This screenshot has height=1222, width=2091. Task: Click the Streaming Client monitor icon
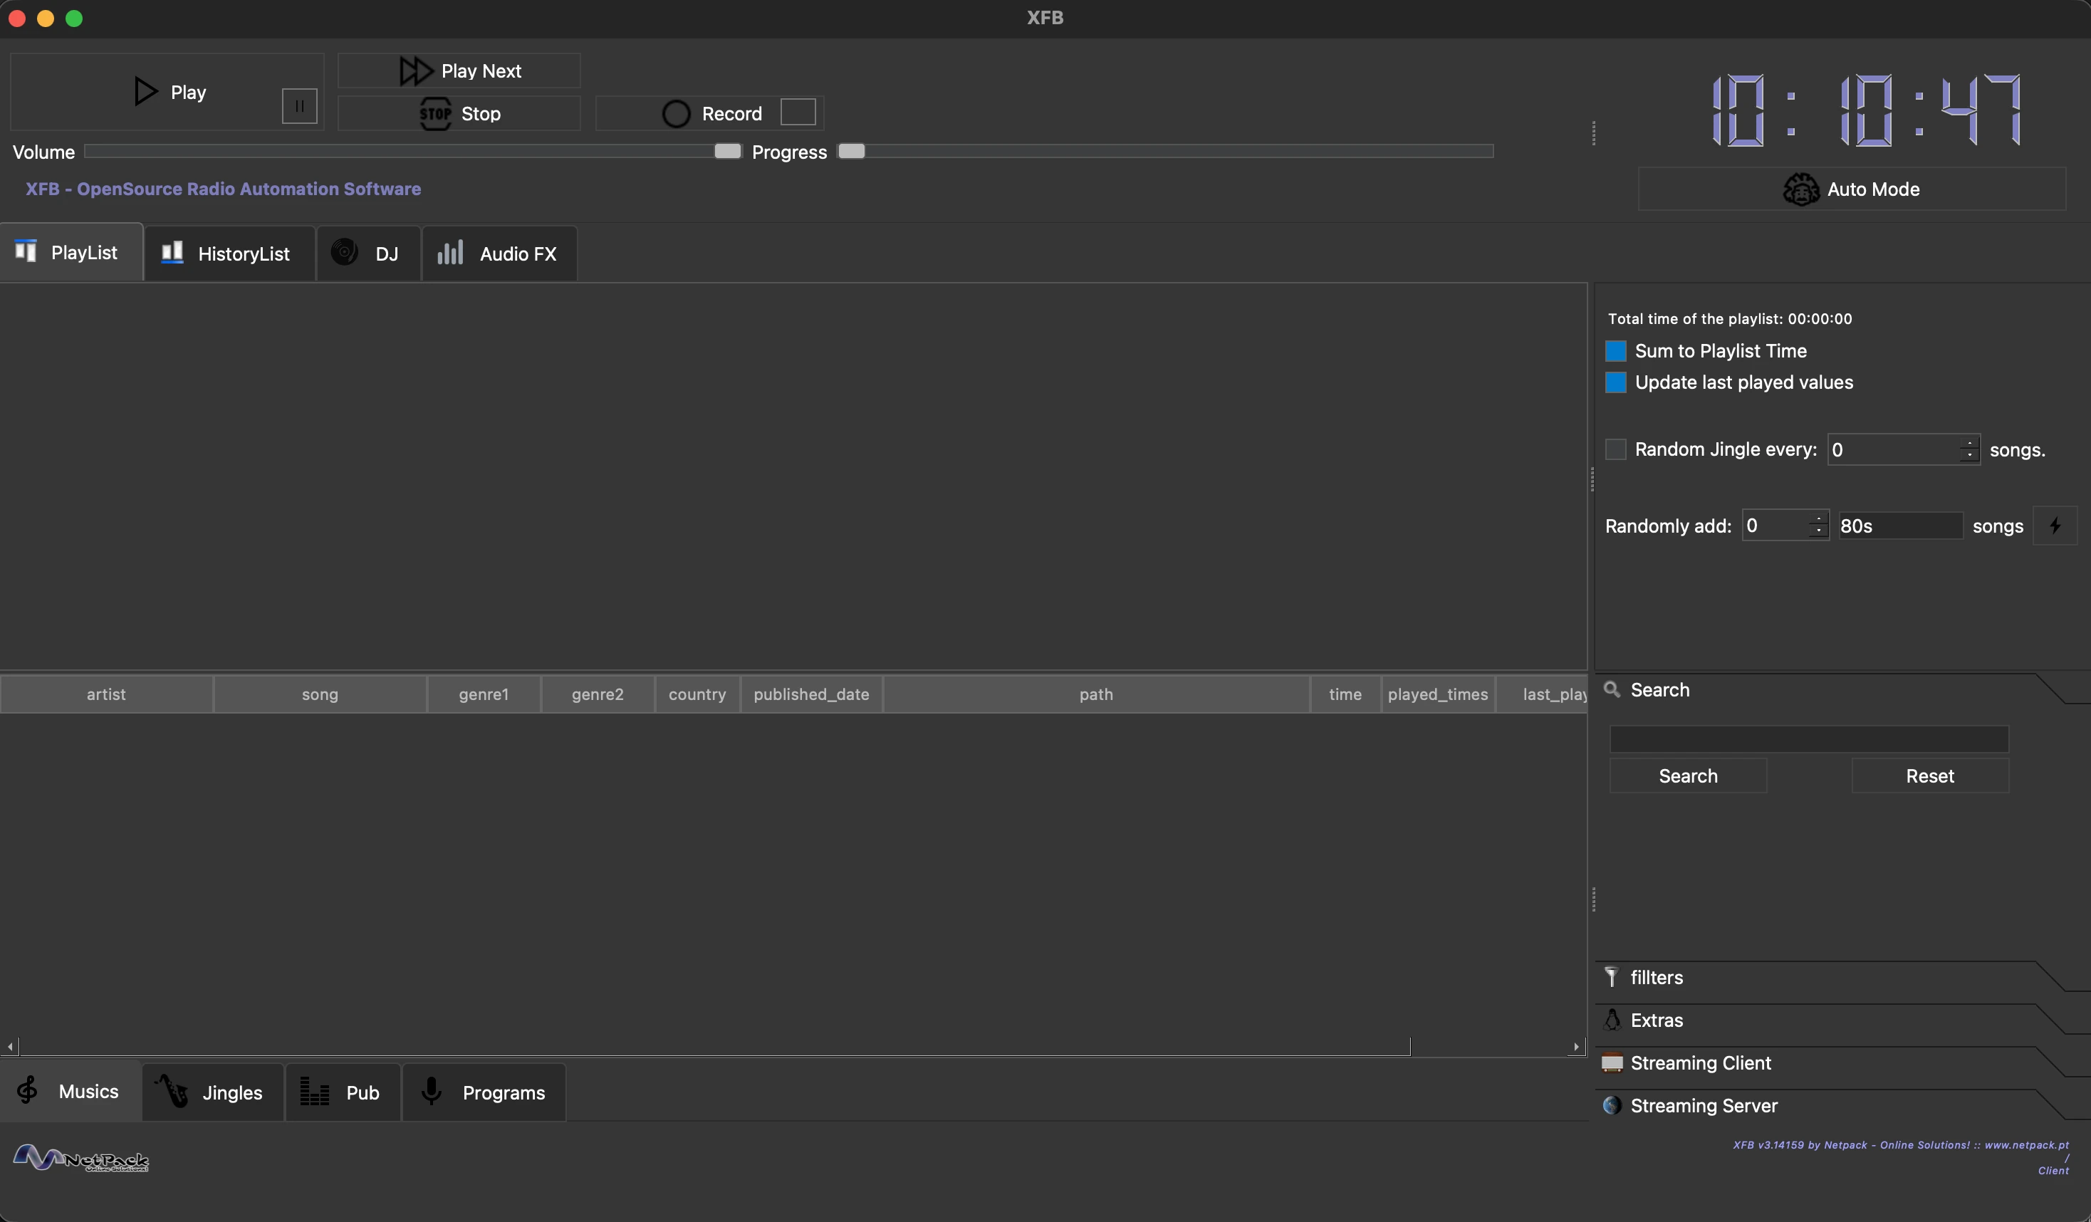pos(1612,1062)
